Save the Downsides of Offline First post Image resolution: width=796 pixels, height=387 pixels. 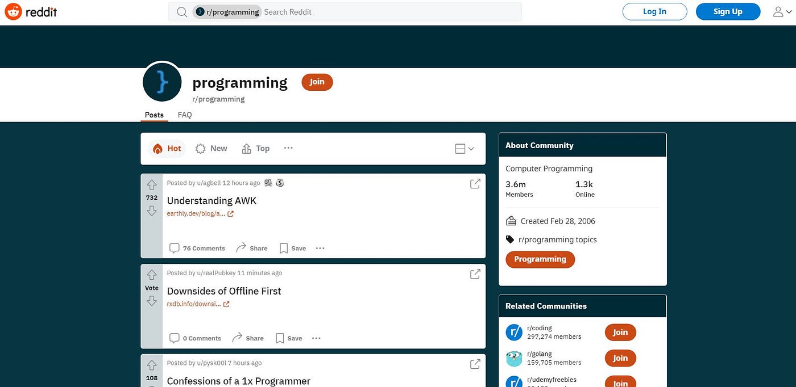[289, 338]
